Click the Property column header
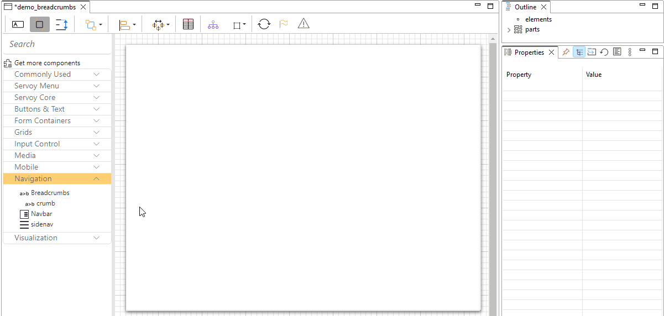 [519, 75]
